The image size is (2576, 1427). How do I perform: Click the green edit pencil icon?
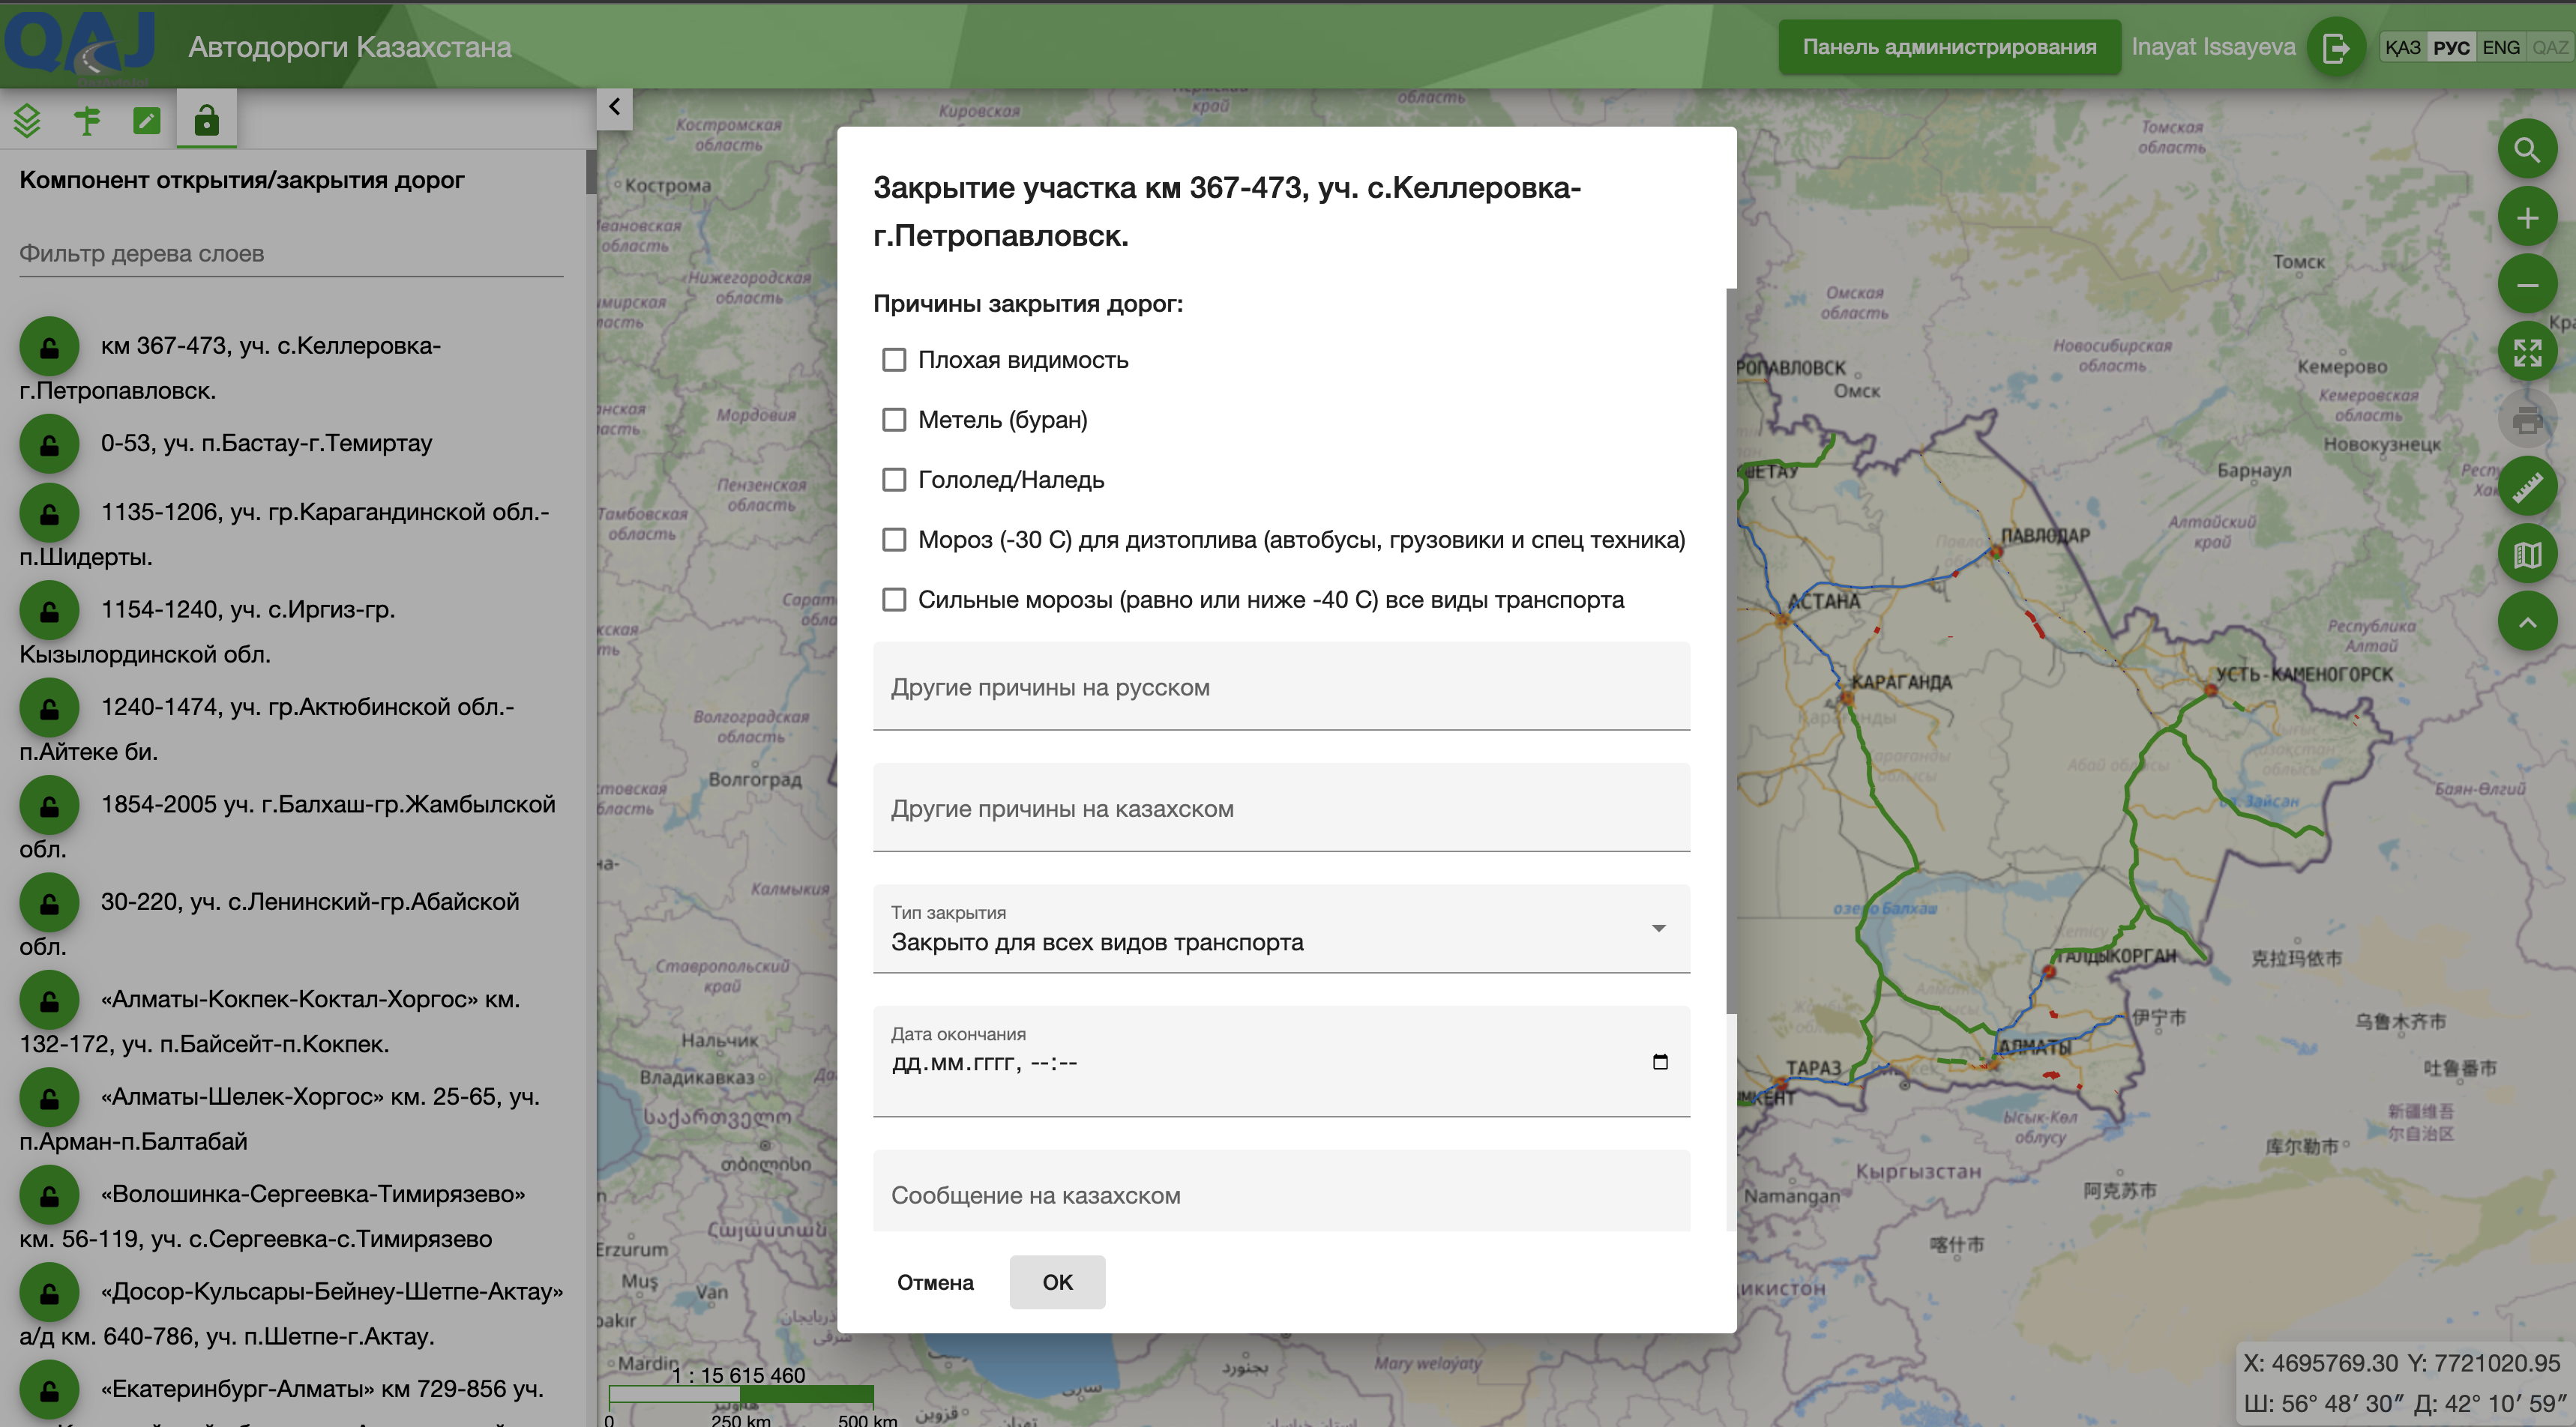147,121
